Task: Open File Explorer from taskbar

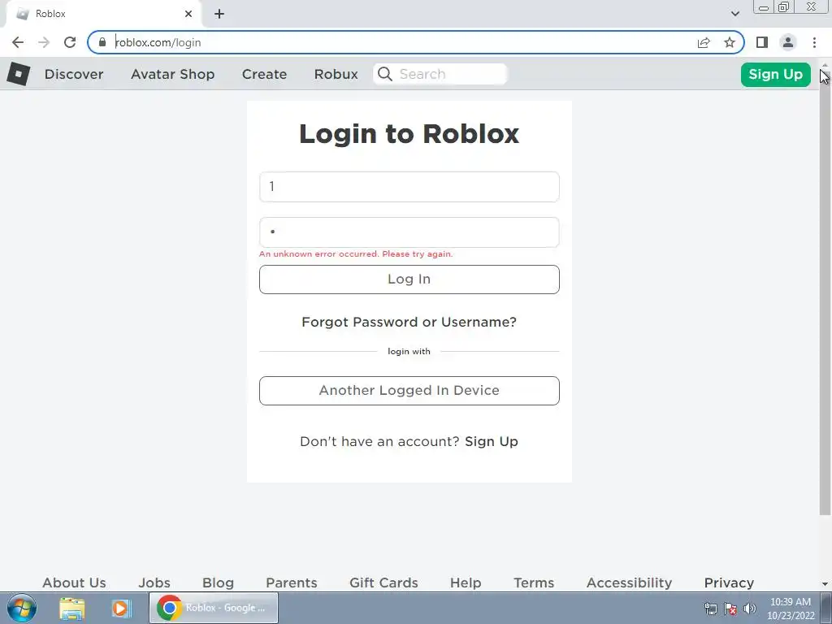Action: click(x=72, y=609)
